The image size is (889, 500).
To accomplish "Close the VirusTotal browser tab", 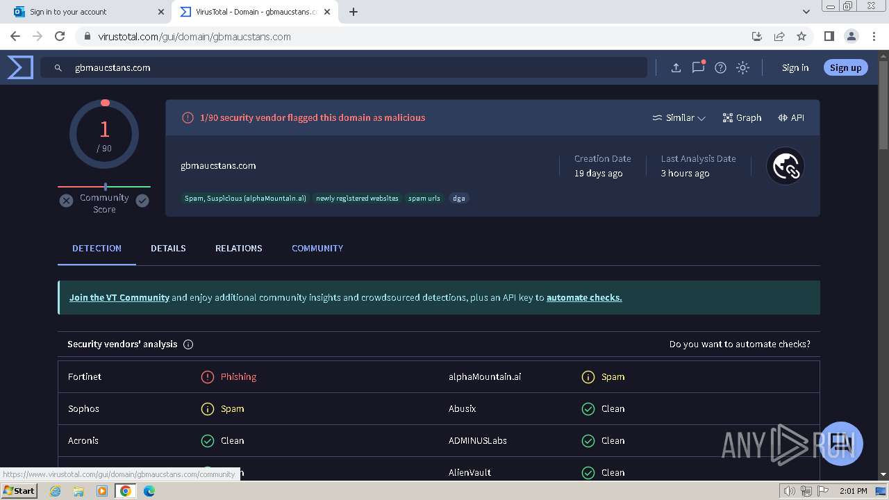I will (328, 12).
